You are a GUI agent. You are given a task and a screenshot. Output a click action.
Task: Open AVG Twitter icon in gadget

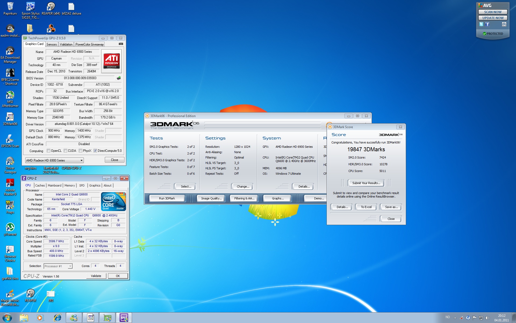(x=481, y=24)
